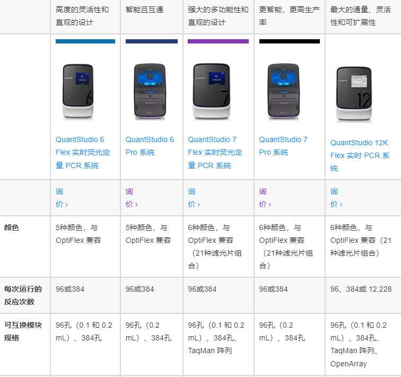Click module cell listing TaqMan 阵列、OpenArray

tap(363, 345)
